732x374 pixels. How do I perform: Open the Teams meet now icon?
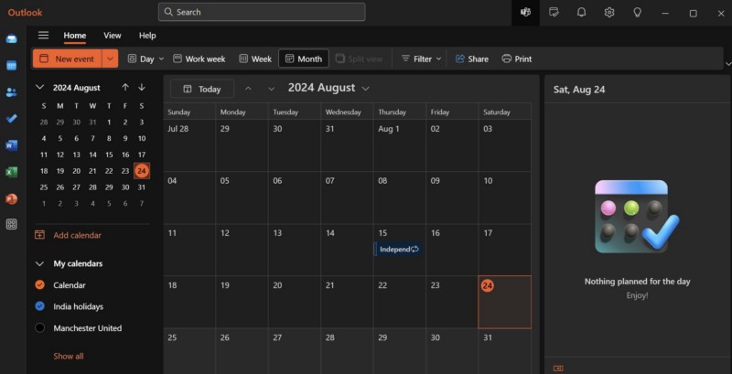coord(525,13)
